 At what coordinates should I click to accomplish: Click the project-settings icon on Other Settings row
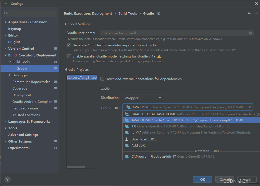56,141
